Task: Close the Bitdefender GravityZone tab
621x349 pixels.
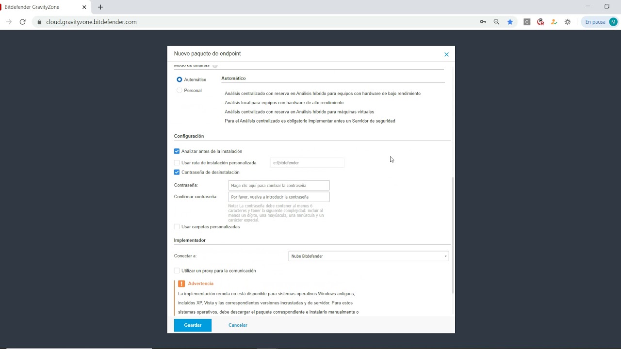Action: pyautogui.click(x=84, y=7)
